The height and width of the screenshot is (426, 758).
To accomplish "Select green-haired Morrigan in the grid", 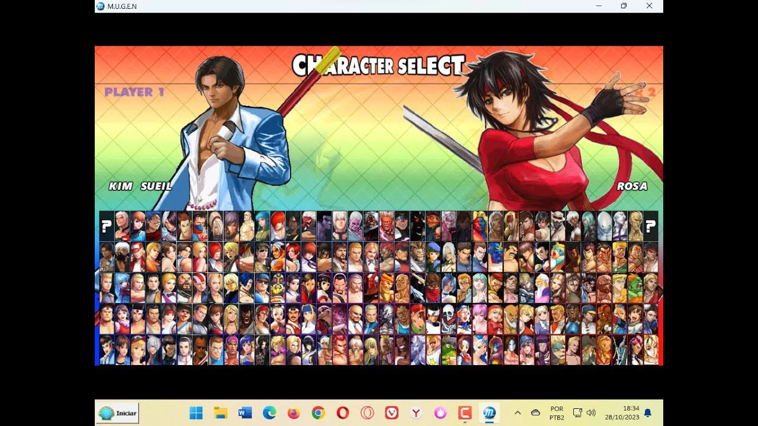I will 480,288.
